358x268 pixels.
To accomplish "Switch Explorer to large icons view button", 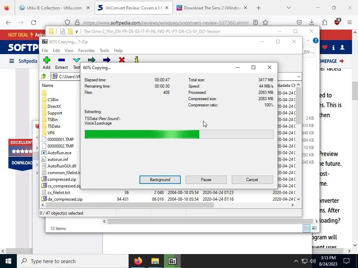I will 314,228.
